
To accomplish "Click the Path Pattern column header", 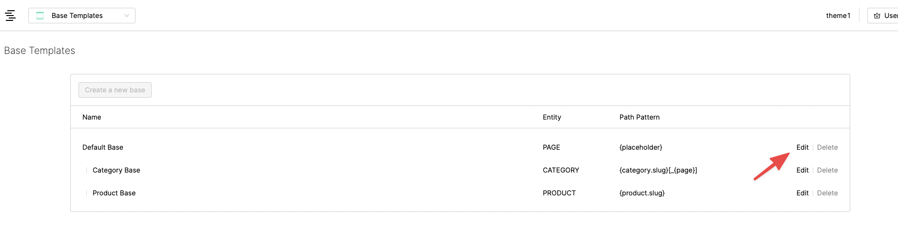I will point(639,117).
